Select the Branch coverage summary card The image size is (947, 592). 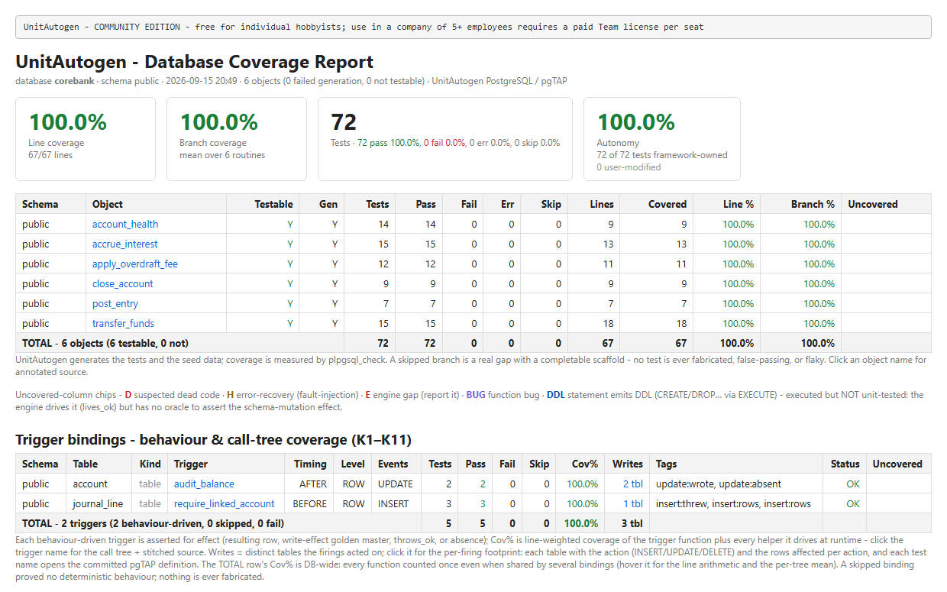(237, 139)
